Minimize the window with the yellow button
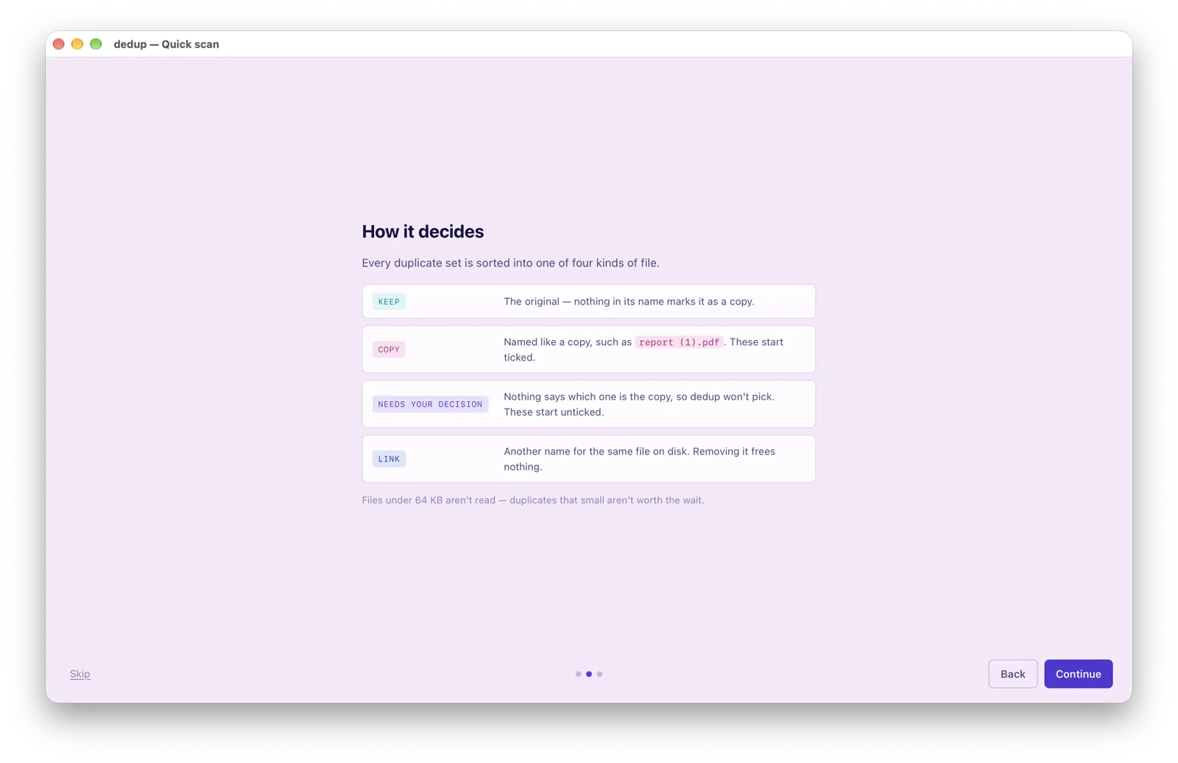Viewport: 1178px width, 763px height. pos(77,44)
